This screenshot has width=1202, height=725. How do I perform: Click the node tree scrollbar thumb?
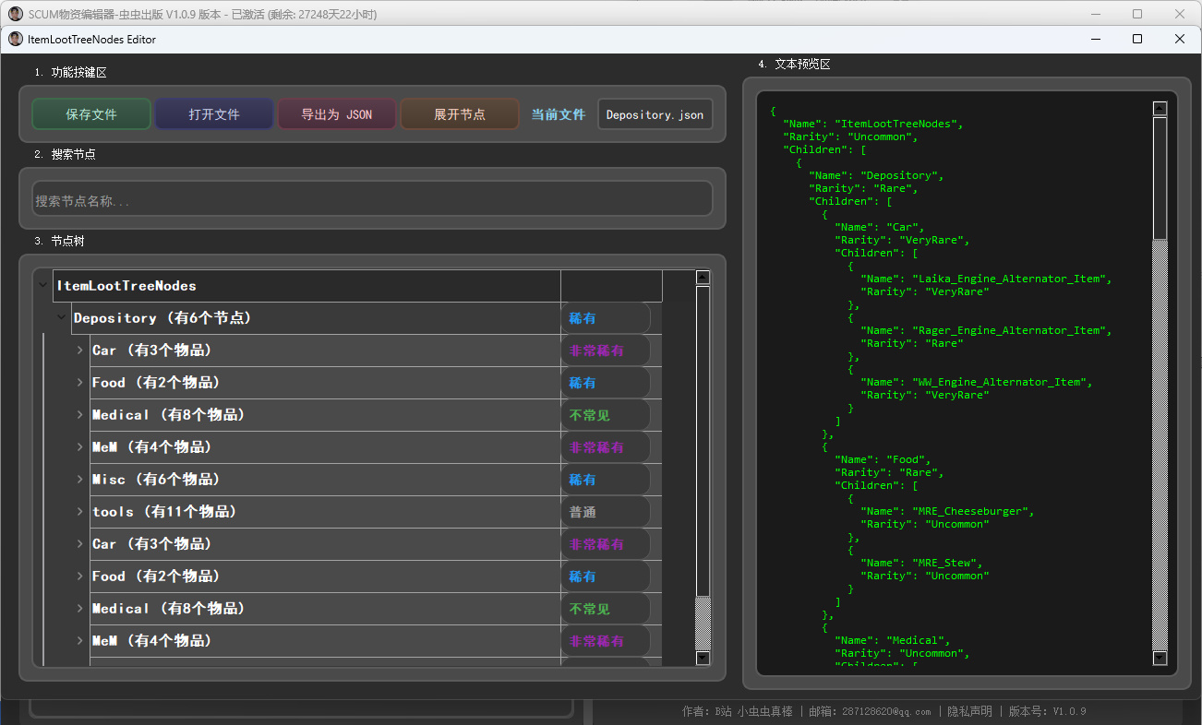[703, 441]
